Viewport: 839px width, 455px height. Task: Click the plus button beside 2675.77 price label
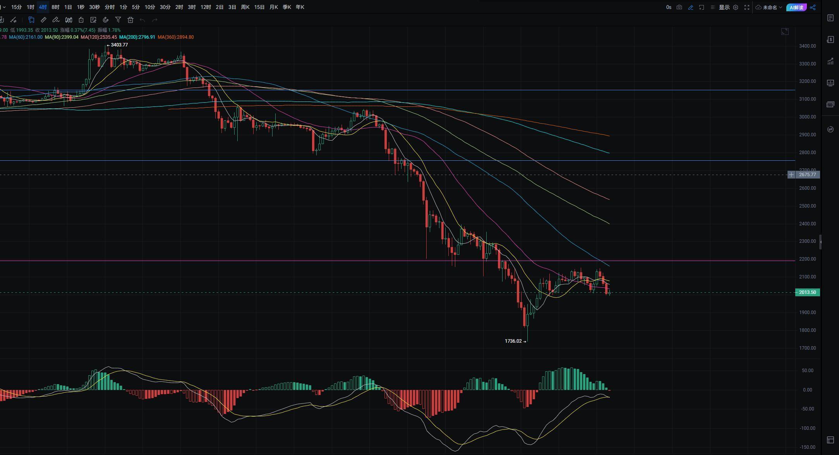point(791,175)
